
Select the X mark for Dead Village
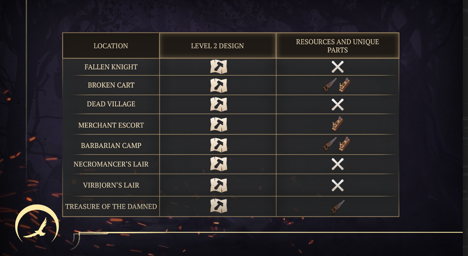338,105
